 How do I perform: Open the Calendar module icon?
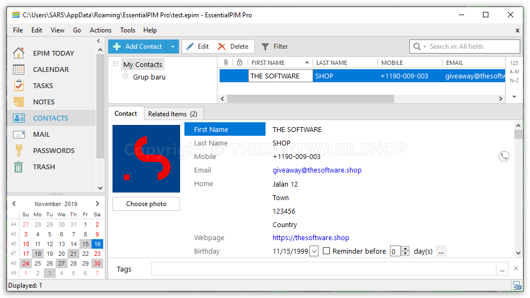point(19,69)
